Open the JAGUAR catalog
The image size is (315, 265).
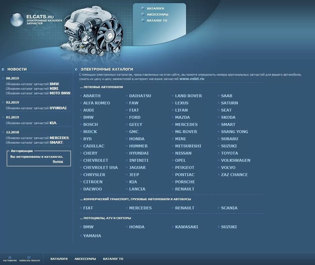click(138, 167)
